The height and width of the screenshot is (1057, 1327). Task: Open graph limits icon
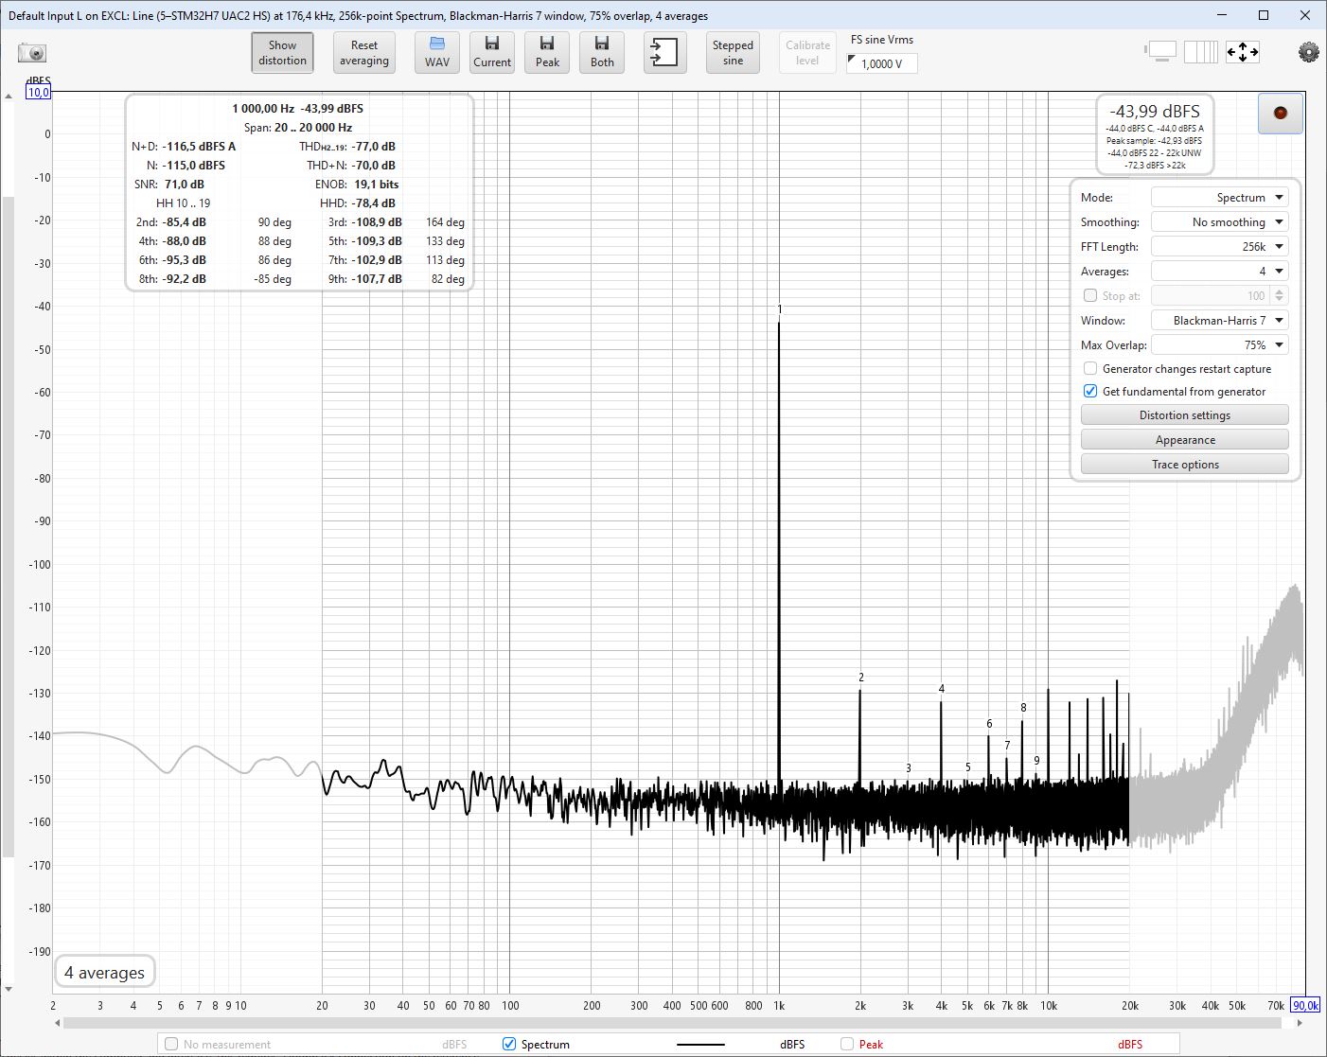[1160, 52]
